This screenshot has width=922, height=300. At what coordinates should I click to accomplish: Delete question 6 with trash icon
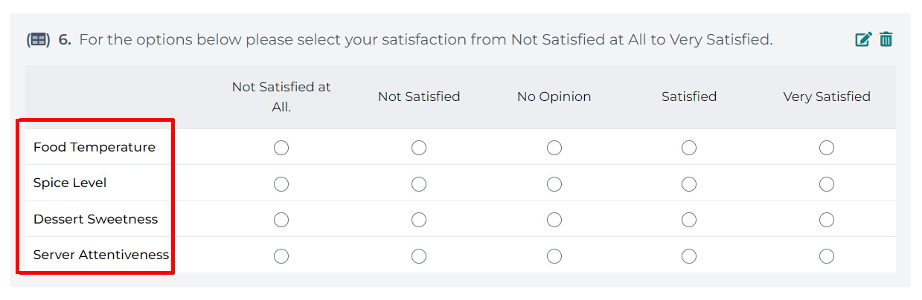tap(886, 39)
